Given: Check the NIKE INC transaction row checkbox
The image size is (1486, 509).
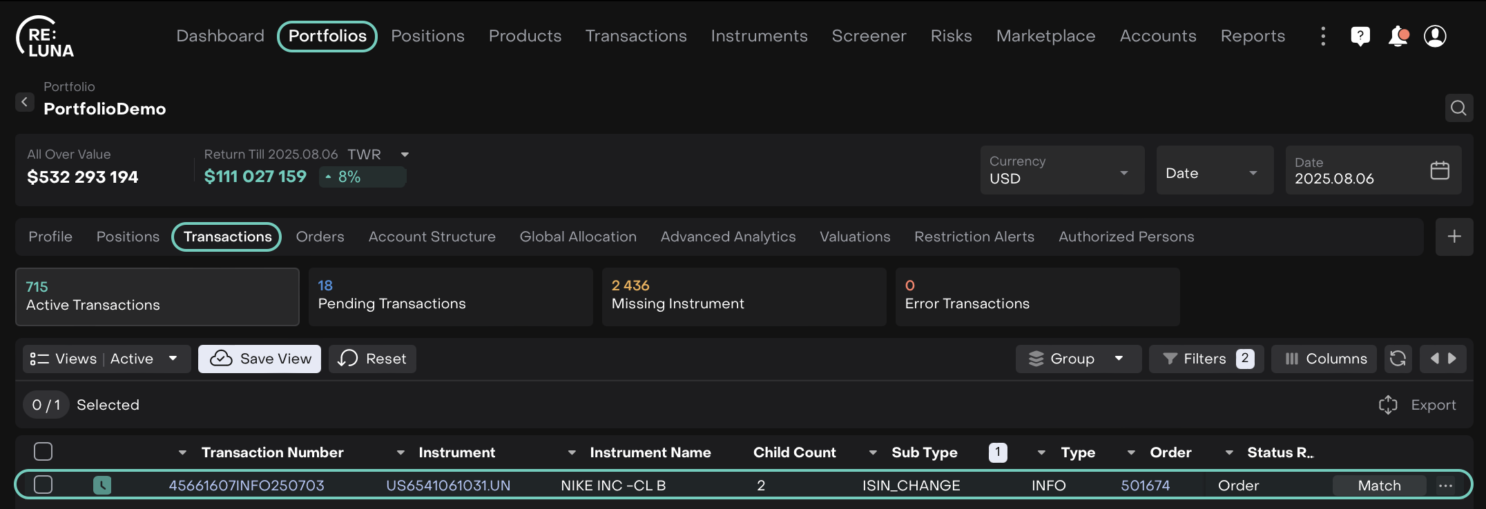Looking at the screenshot, I should (44, 485).
